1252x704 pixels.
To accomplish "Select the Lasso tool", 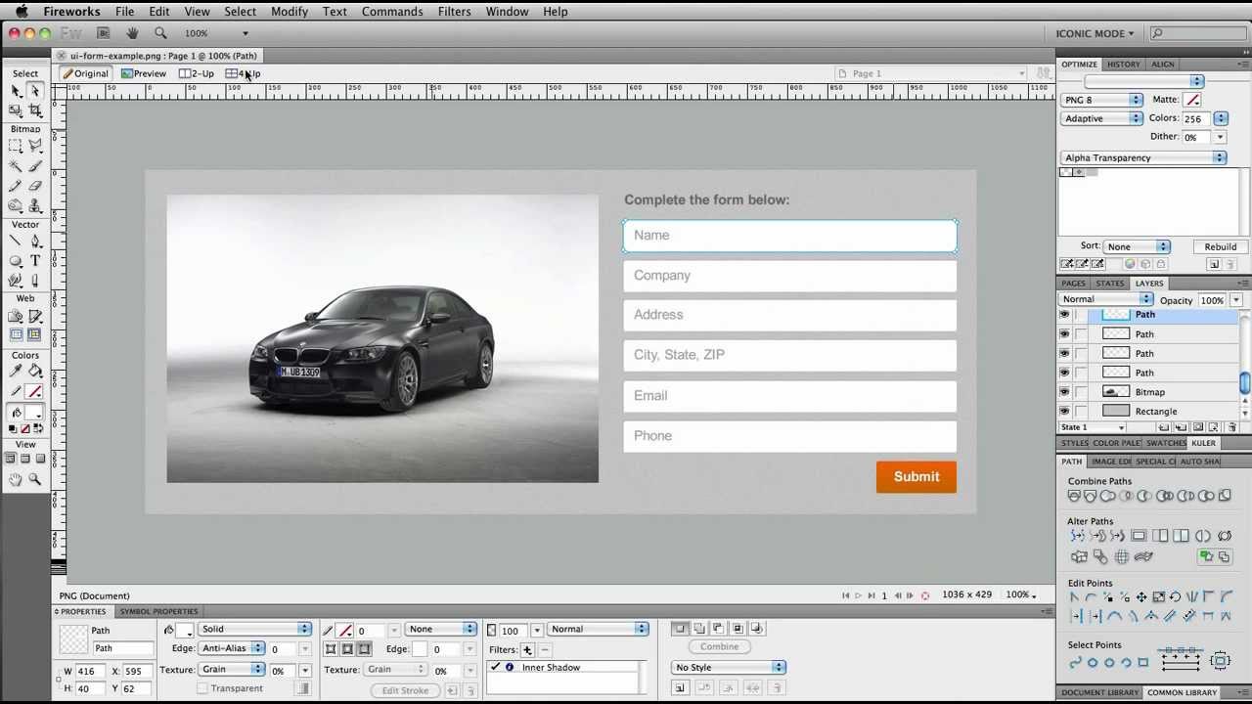I will 35,147.
